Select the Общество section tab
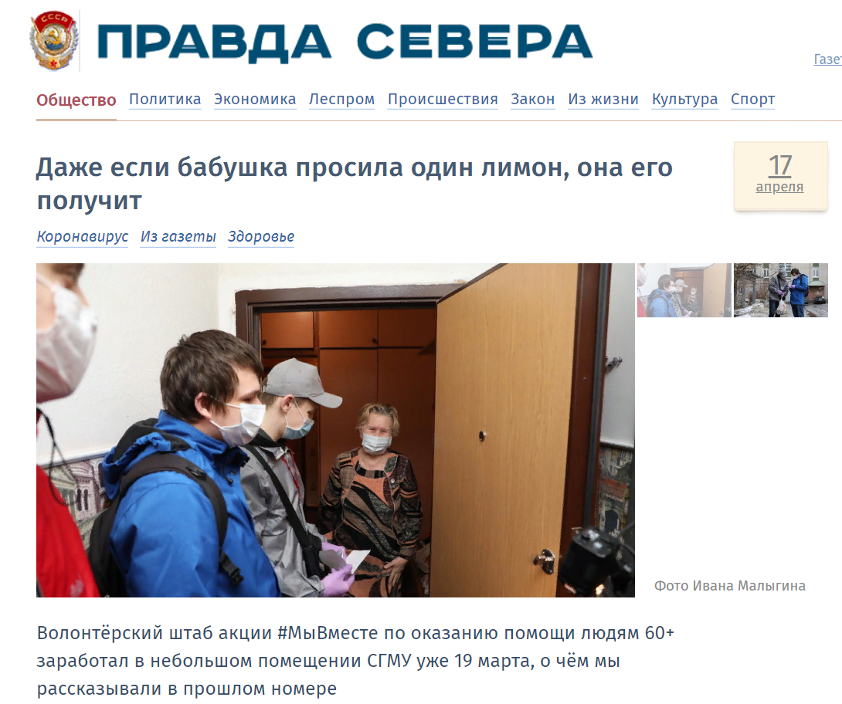The height and width of the screenshot is (704, 842). 76,100
